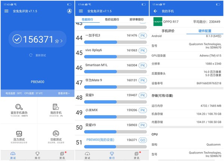Select 运行内存 4732 / 7685 MB row

pos(186,106)
